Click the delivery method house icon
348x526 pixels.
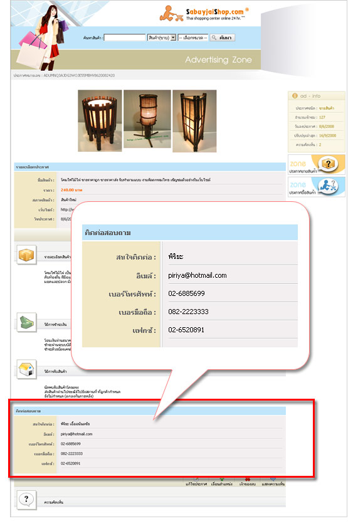26,369
